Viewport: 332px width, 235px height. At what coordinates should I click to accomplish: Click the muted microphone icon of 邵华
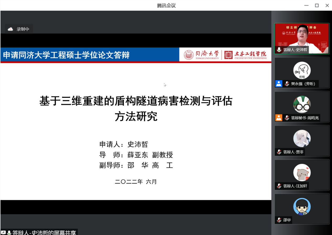pos(279,220)
